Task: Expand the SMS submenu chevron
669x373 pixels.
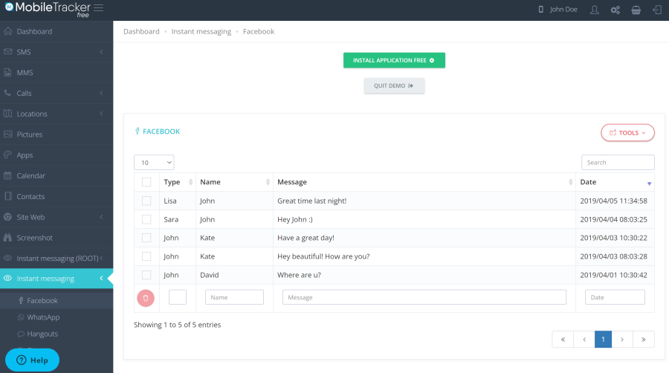Action: click(x=101, y=51)
